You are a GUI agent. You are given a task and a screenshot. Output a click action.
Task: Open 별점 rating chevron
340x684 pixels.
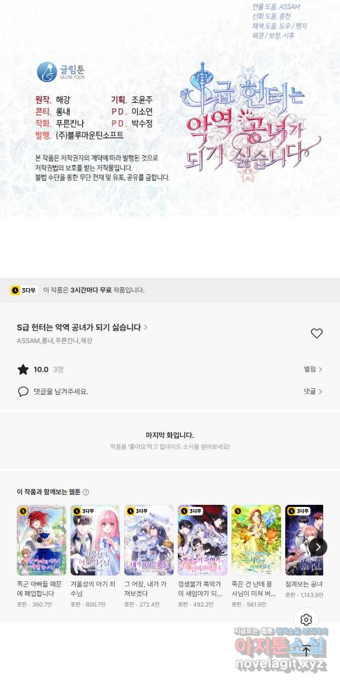[x=313, y=369]
